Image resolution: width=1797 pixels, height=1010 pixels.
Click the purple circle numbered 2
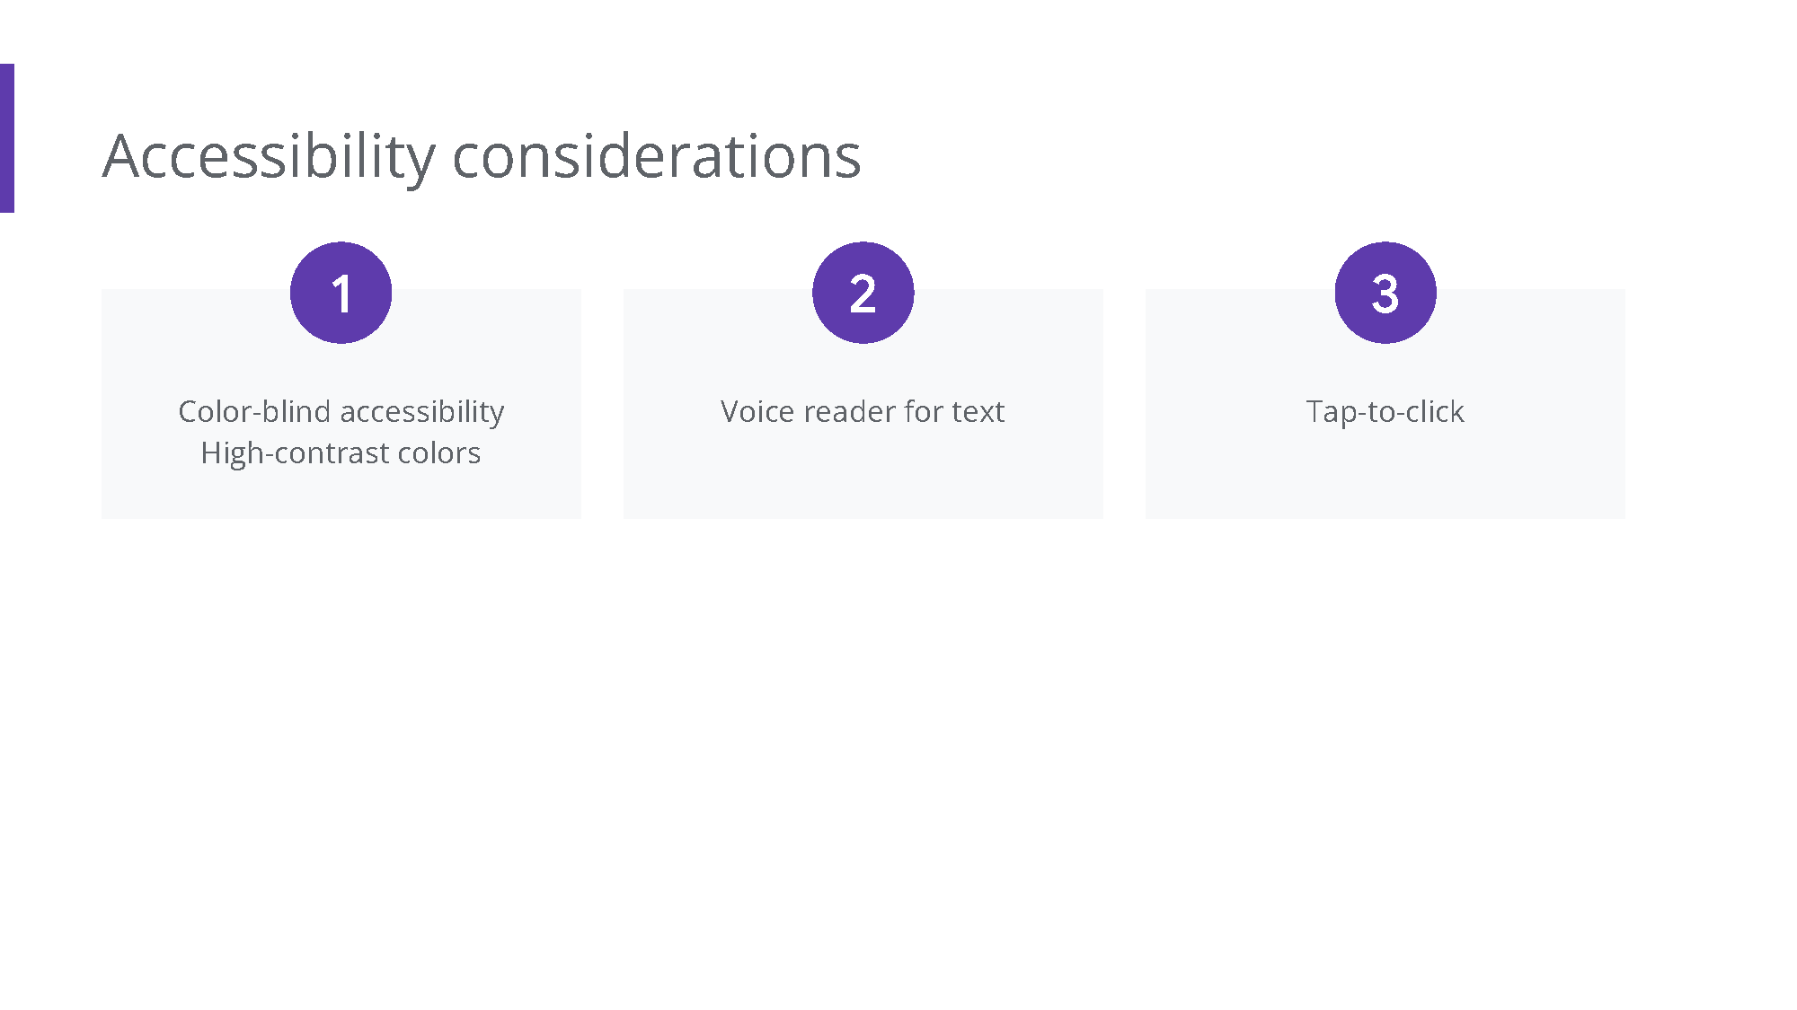click(x=863, y=293)
